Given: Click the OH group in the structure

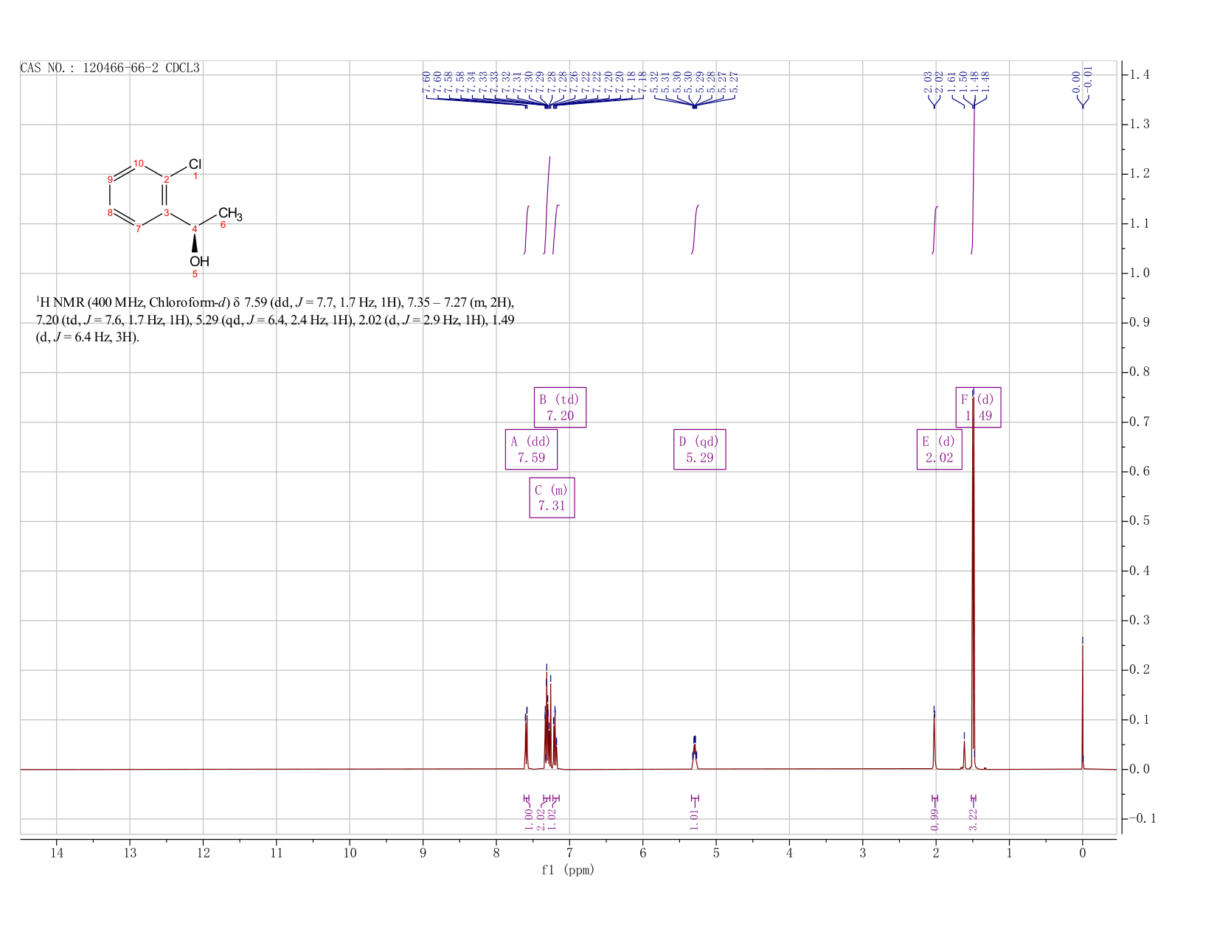Looking at the screenshot, I should 199,261.
